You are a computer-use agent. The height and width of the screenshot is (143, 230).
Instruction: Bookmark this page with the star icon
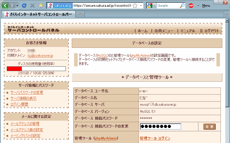pyautogui.click(x=135, y=6)
